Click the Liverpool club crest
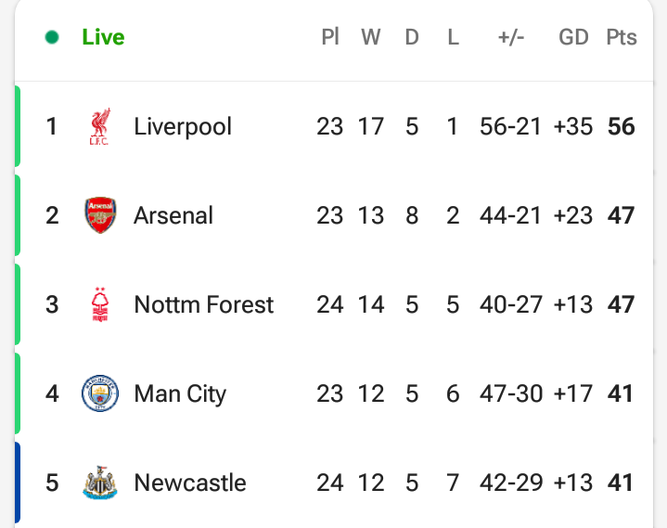The image size is (667, 528). click(x=100, y=126)
